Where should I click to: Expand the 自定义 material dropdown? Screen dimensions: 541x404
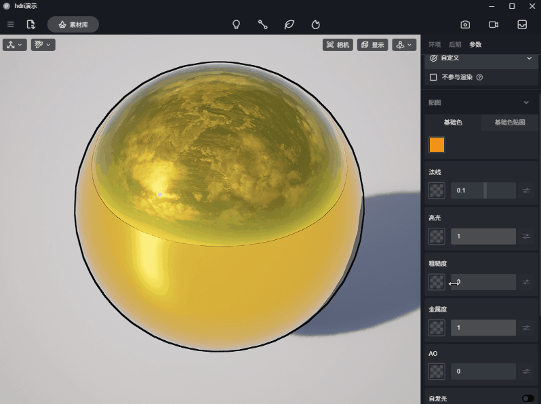tap(529, 58)
